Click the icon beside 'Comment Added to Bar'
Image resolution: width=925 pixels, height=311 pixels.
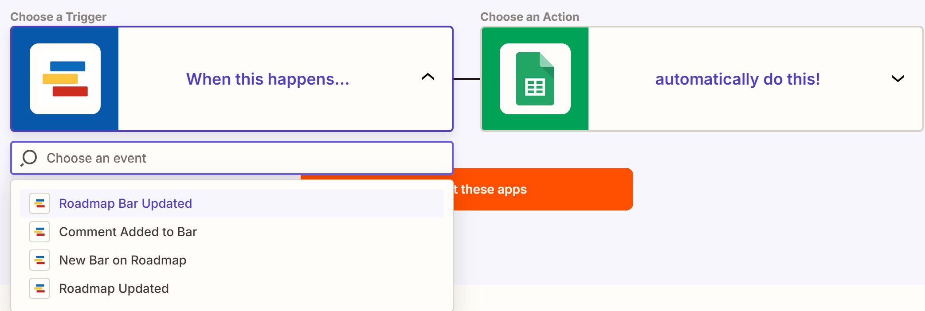pos(39,232)
